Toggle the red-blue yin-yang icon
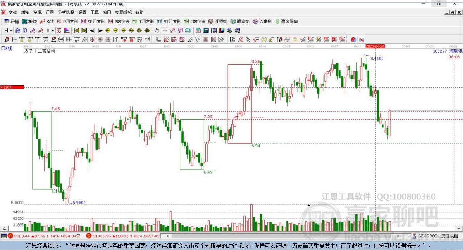This screenshot has height=250, width=463. point(354,40)
